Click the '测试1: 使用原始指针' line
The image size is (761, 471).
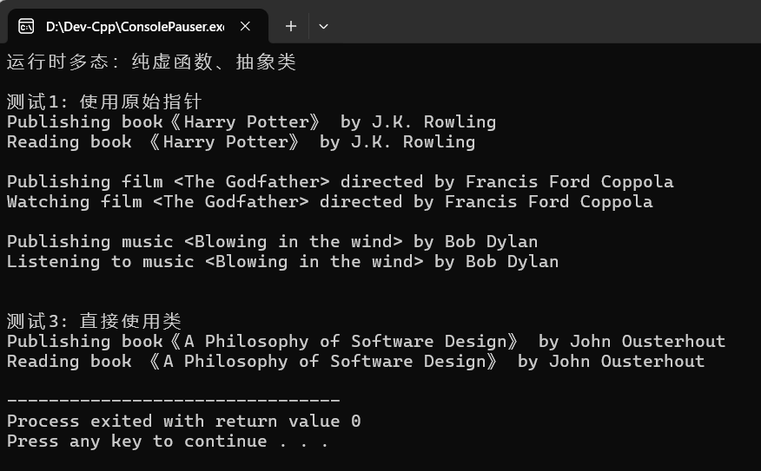[x=104, y=101]
